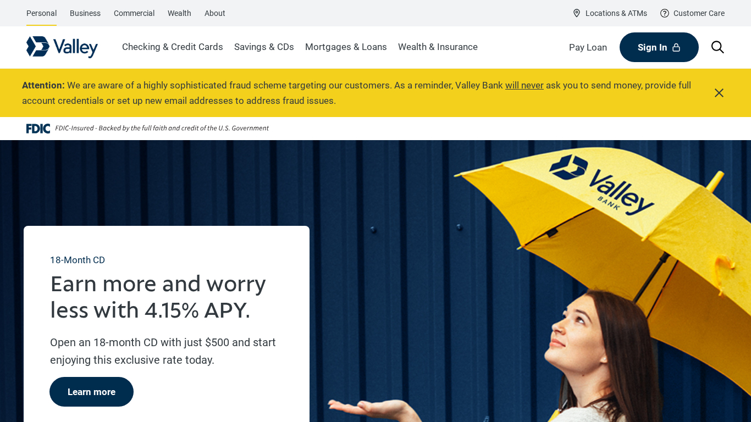Open the Mortgages & Loans menu
Image resolution: width=751 pixels, height=422 pixels.
click(346, 47)
